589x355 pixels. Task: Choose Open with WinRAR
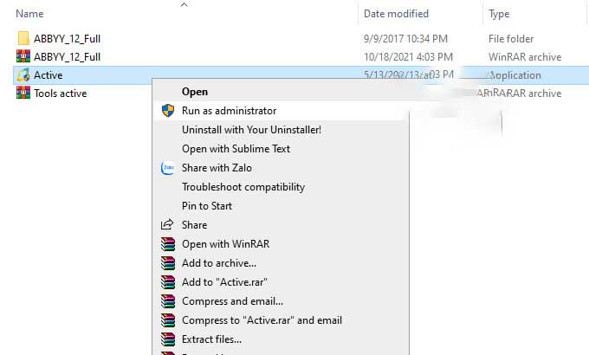(225, 244)
